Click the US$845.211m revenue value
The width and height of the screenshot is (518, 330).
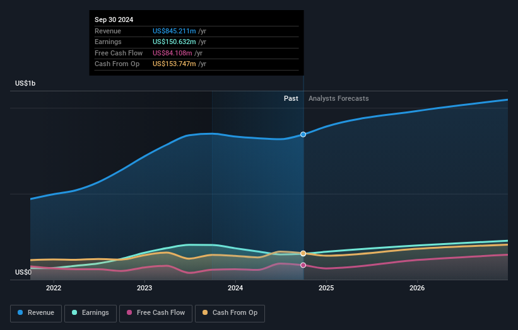coord(174,31)
